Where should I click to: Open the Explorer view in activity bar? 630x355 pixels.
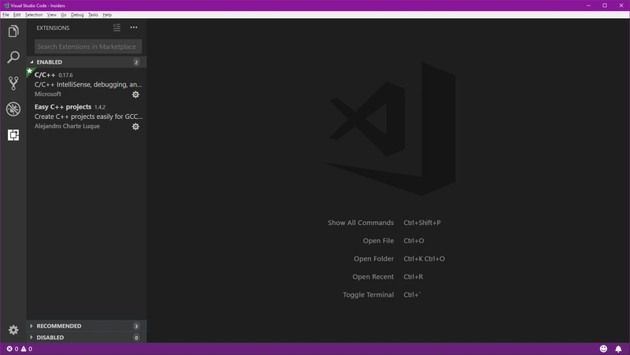(13, 31)
